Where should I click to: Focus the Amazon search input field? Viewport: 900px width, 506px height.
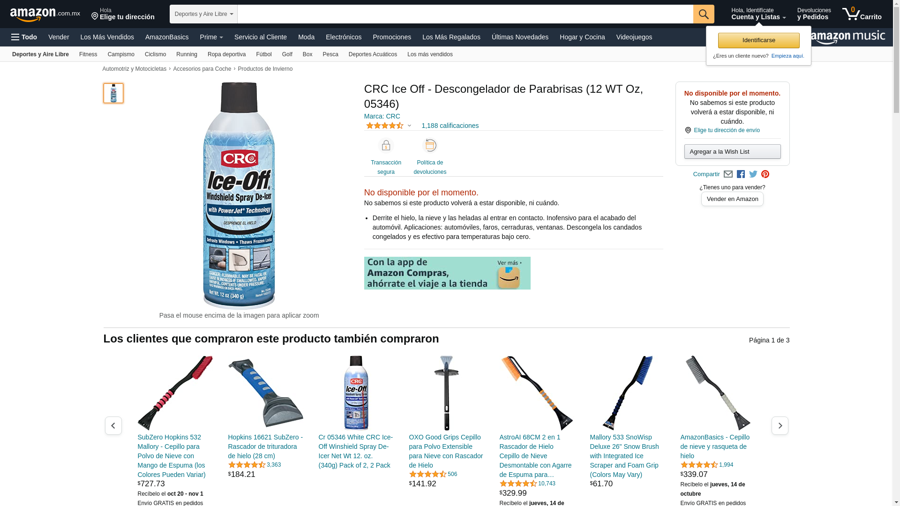465,14
